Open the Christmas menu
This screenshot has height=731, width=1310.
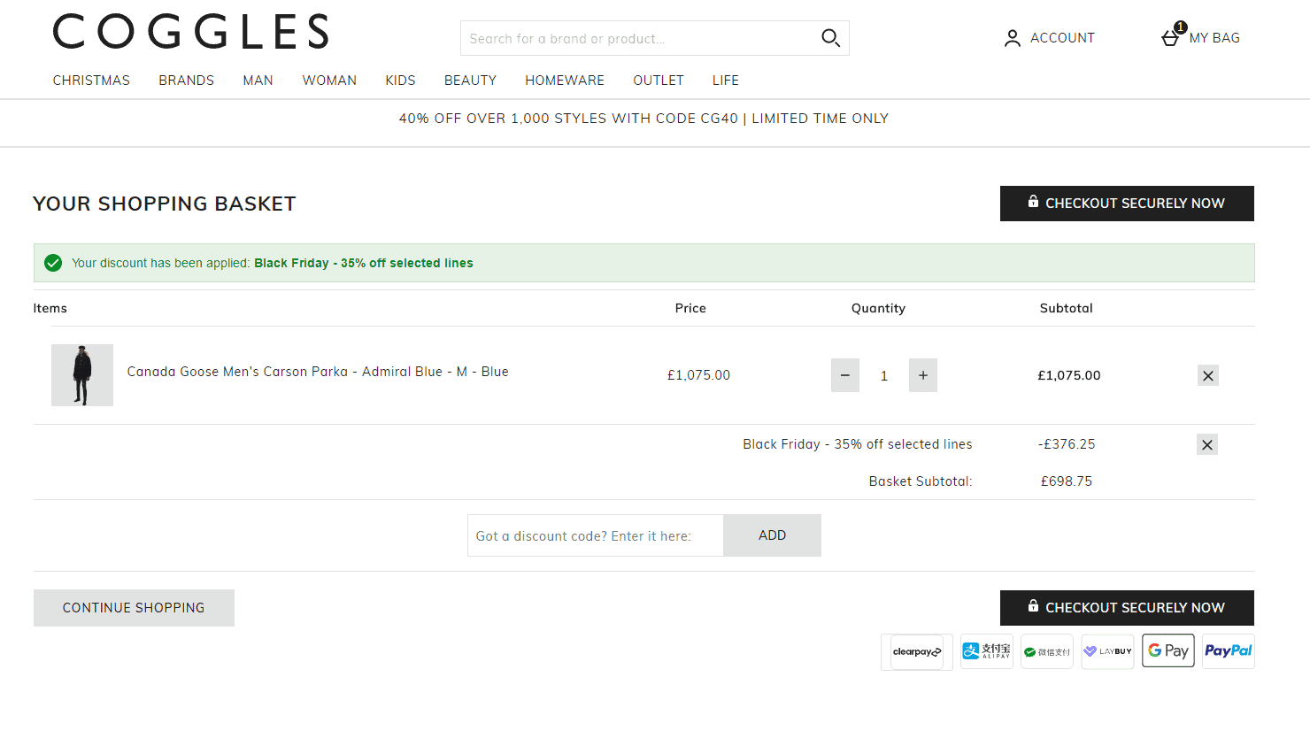[91, 81]
